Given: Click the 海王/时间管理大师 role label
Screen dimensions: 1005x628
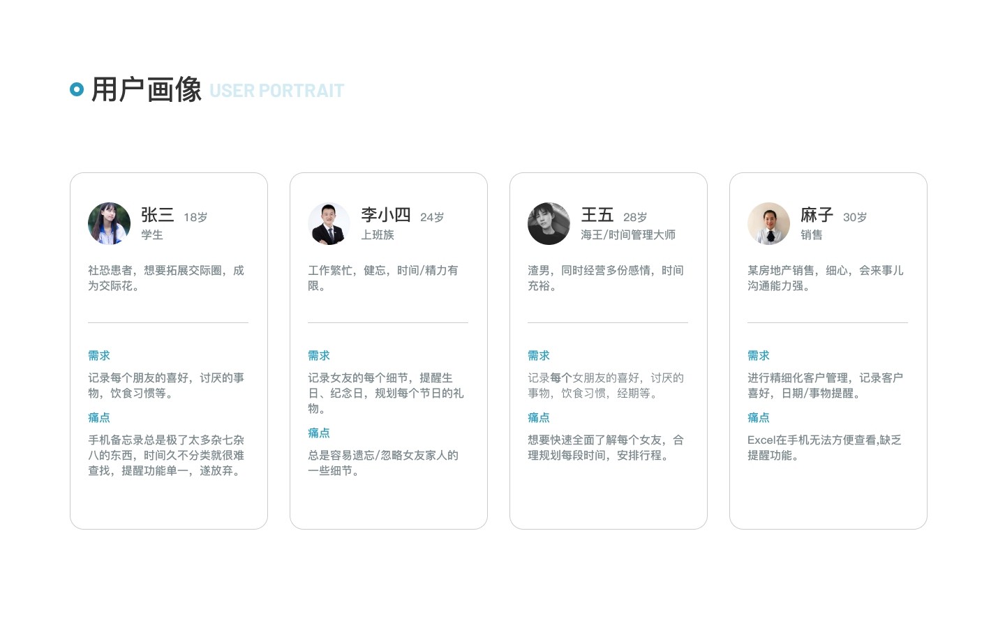Looking at the screenshot, I should point(628,235).
